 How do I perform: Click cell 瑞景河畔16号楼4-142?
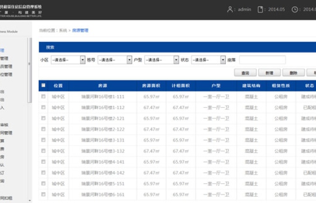103,173
